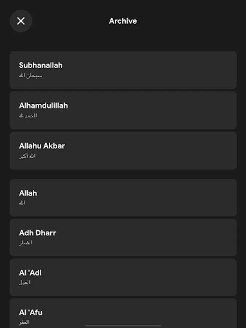This screenshot has width=246, height=328.
Task: Select the Adh Dharr name
Action: 38,233
